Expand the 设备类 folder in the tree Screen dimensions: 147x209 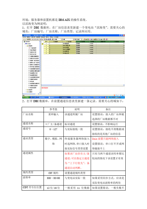click(26, 90)
